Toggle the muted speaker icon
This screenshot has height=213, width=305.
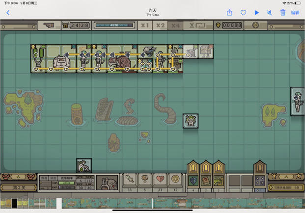click(x=270, y=13)
